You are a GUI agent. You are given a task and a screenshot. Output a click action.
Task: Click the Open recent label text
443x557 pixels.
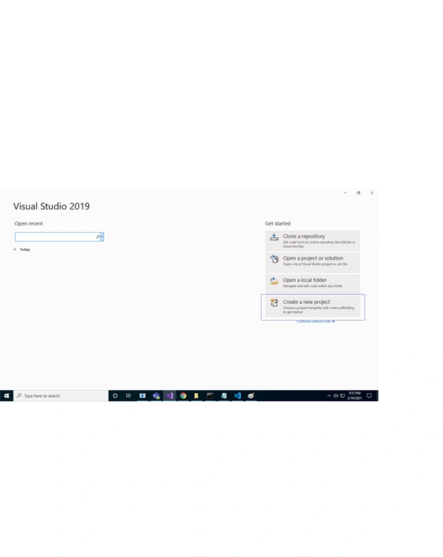pyautogui.click(x=28, y=223)
